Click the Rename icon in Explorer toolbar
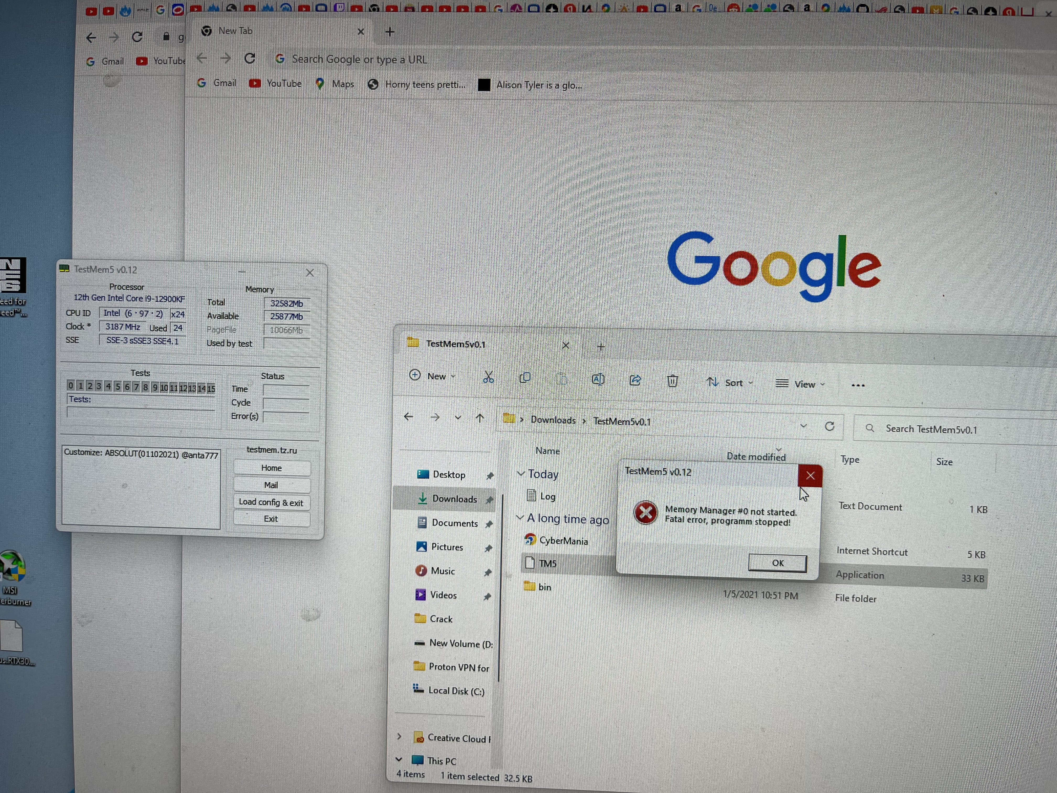This screenshot has height=793, width=1057. (598, 379)
